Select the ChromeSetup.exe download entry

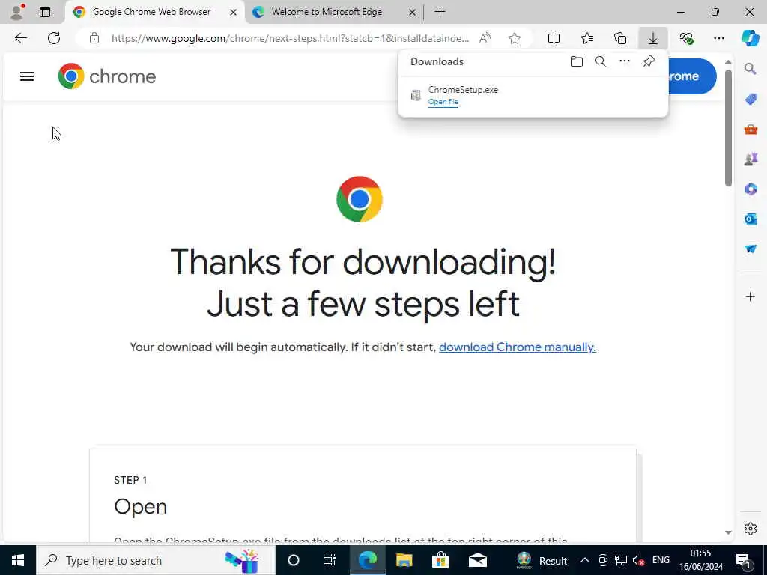coord(533,95)
